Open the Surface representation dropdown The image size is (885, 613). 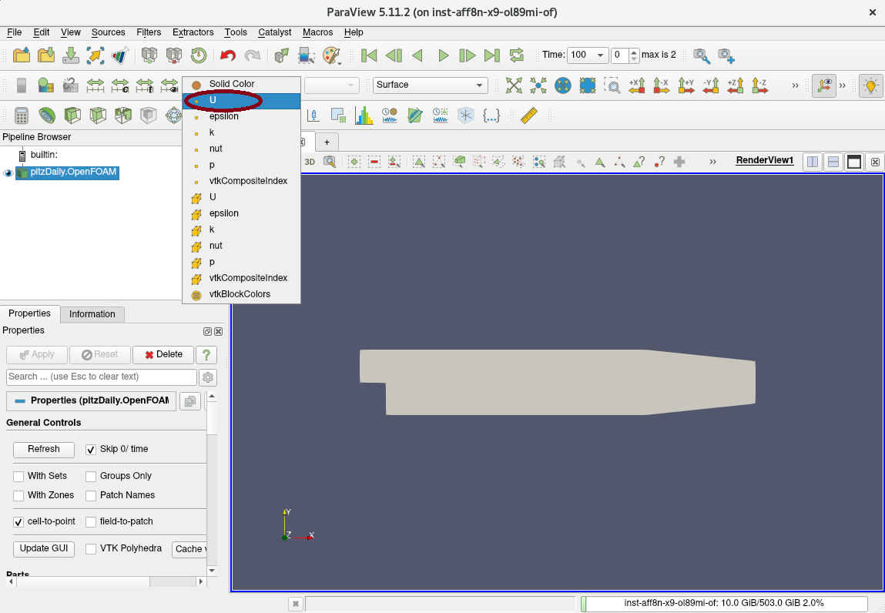[431, 85]
